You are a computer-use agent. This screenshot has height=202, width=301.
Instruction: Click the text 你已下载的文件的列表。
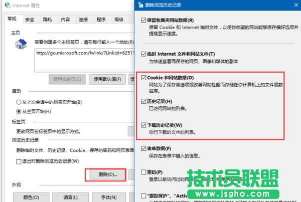[173, 132]
